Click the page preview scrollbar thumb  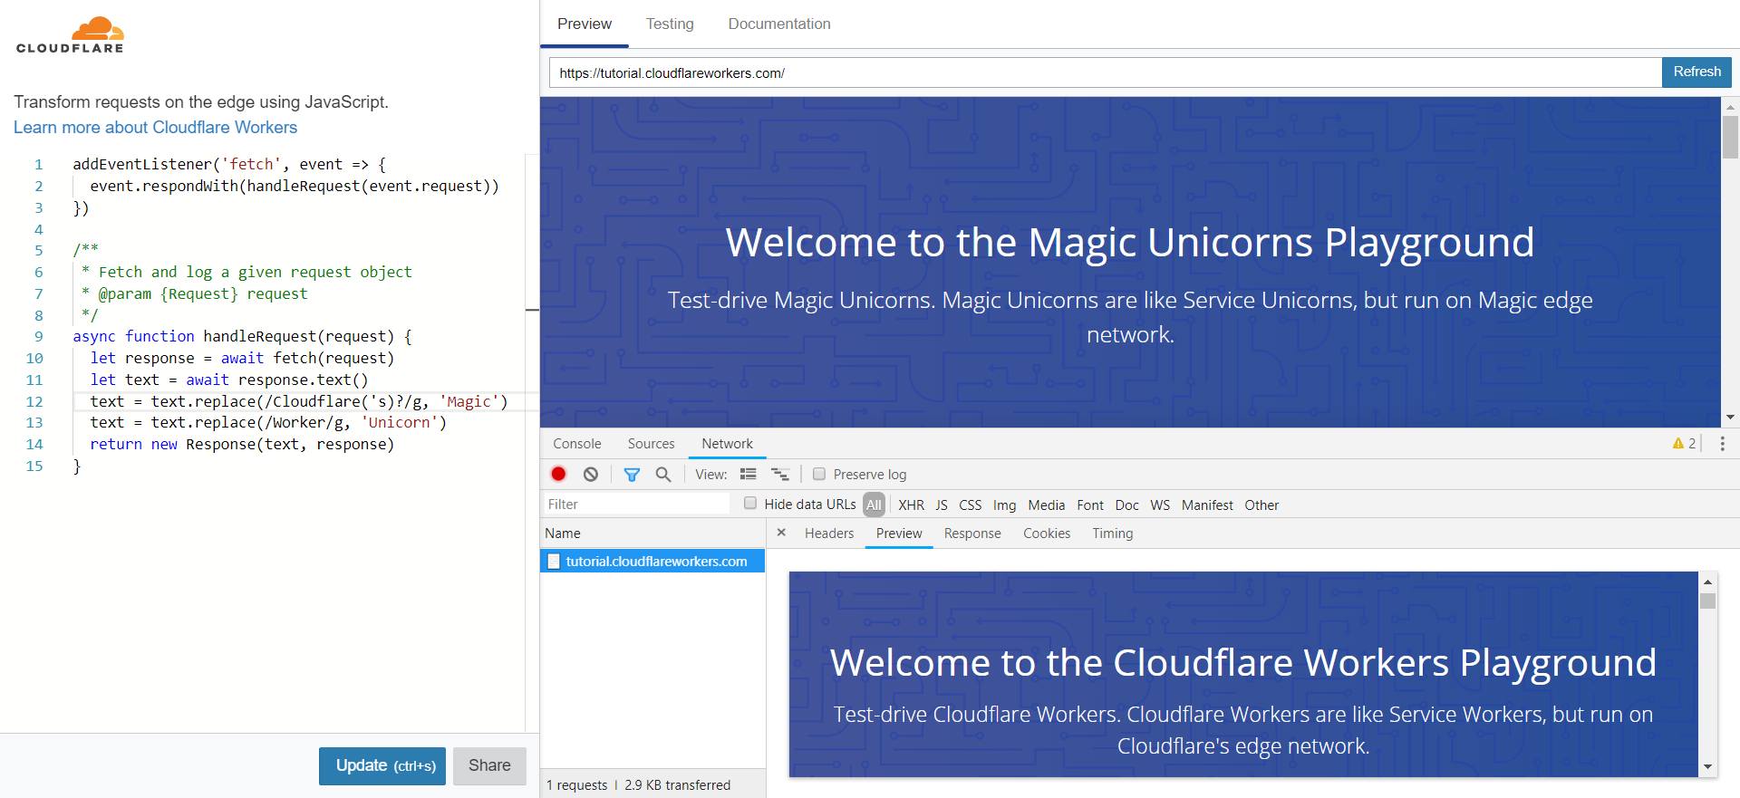(x=1730, y=138)
